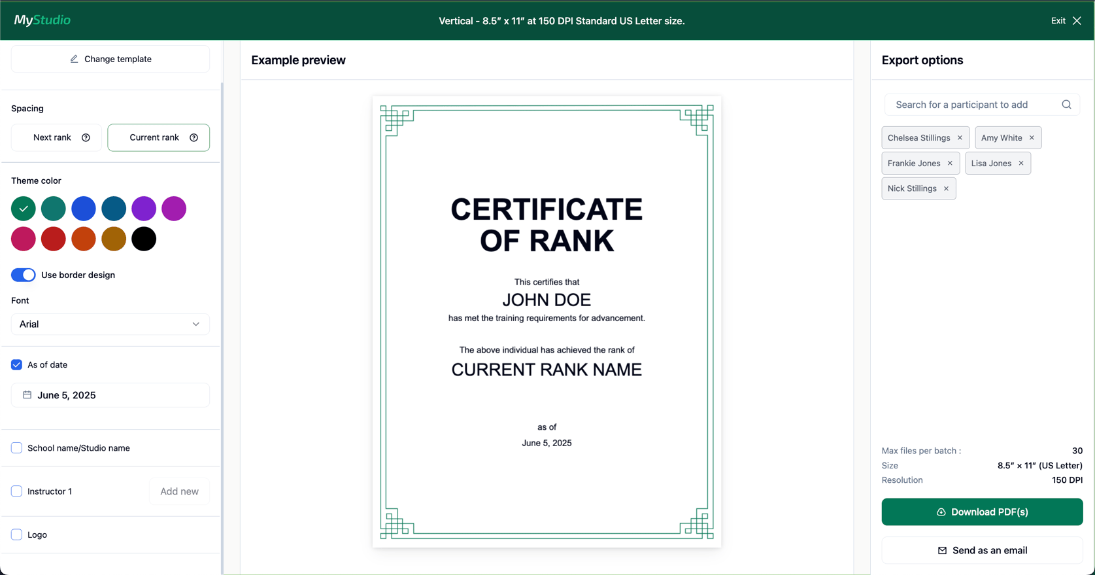This screenshot has width=1095, height=575.
Task: Select Next rank spacing option
Action: (x=56, y=137)
